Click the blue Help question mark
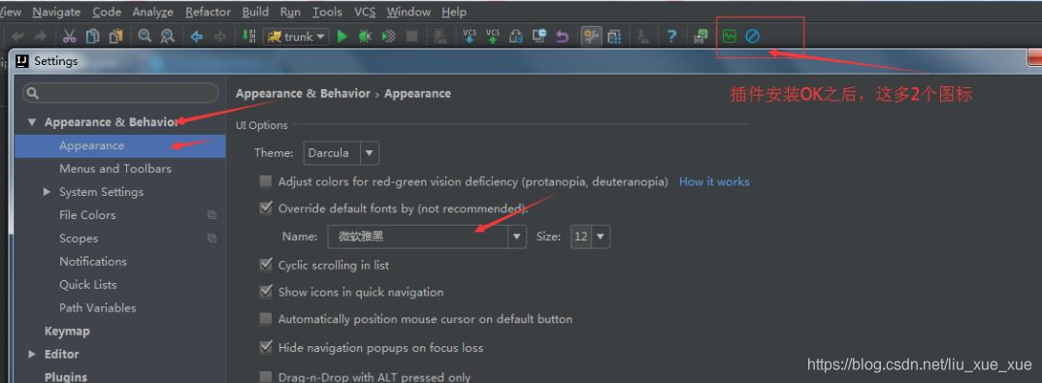The height and width of the screenshot is (383, 1042). click(x=671, y=37)
